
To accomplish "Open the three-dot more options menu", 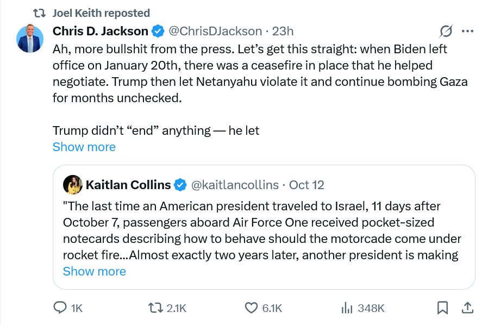I will click(x=467, y=31).
